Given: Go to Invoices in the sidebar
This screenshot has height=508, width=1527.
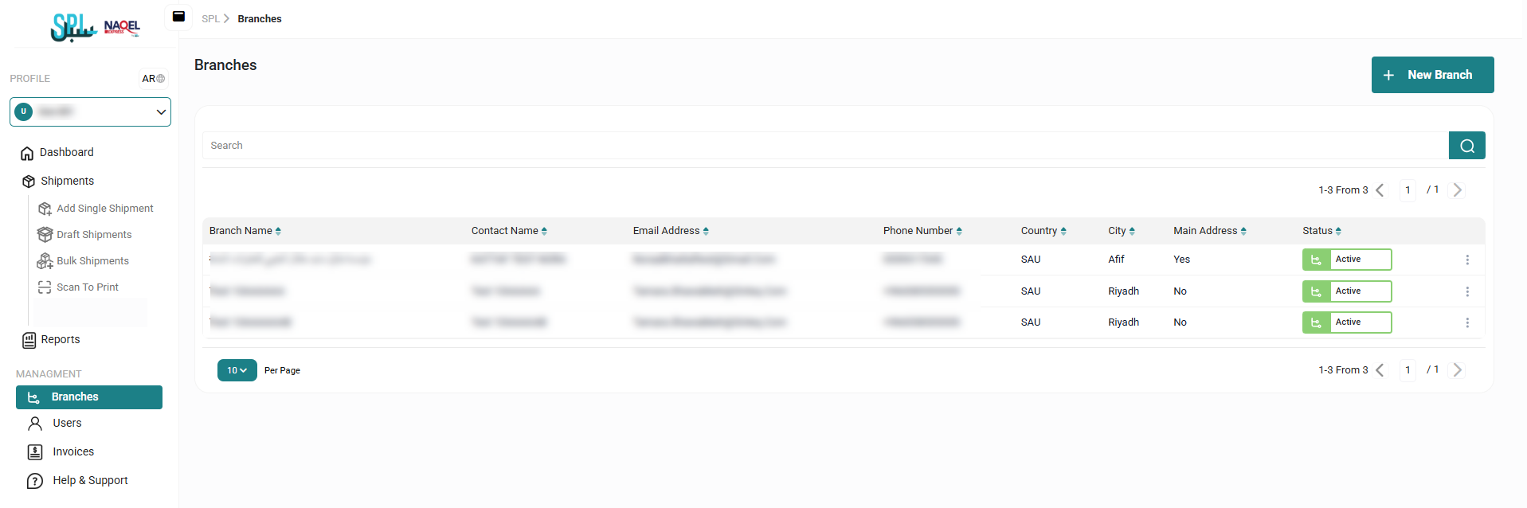Looking at the screenshot, I should (72, 452).
